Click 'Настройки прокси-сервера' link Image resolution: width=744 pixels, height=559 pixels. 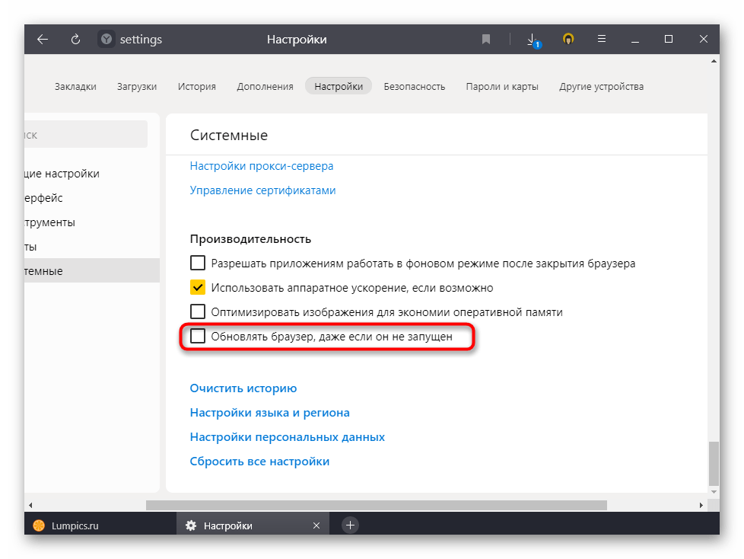click(x=262, y=166)
